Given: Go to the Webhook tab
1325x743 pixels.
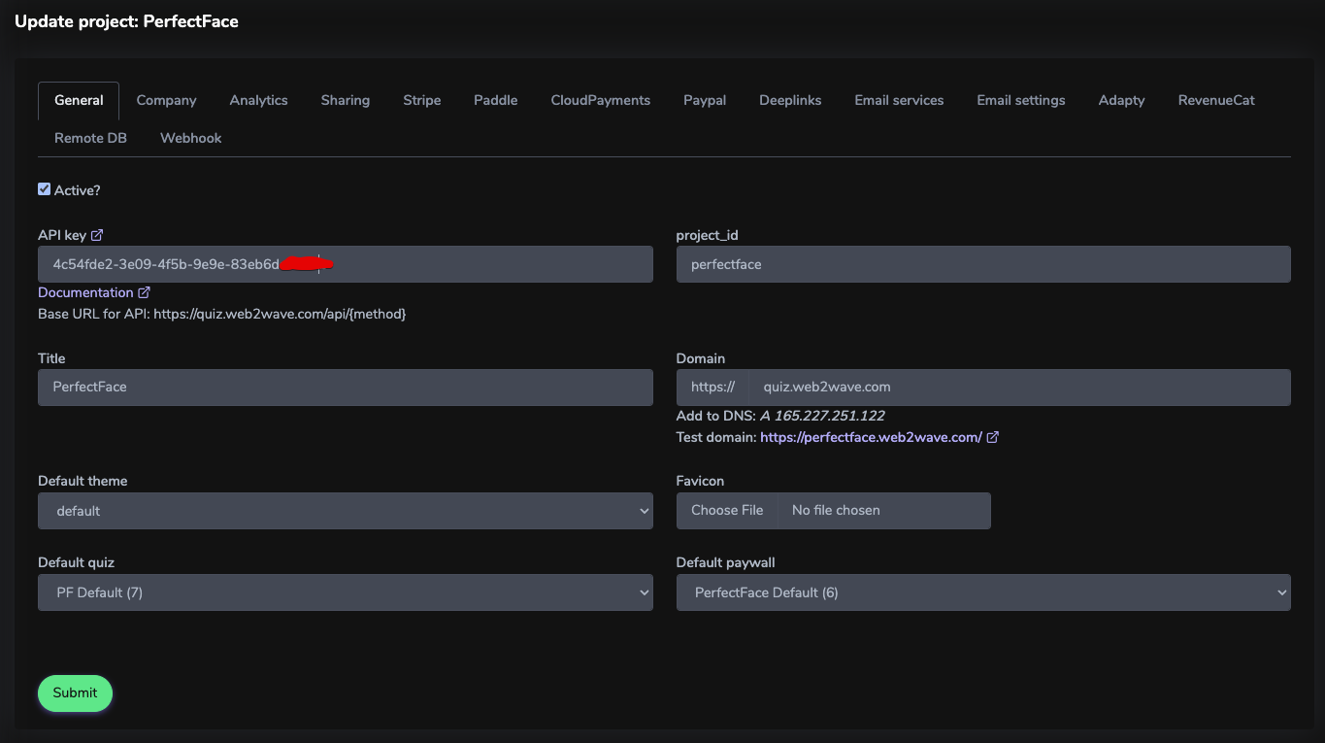Looking at the screenshot, I should [x=191, y=138].
